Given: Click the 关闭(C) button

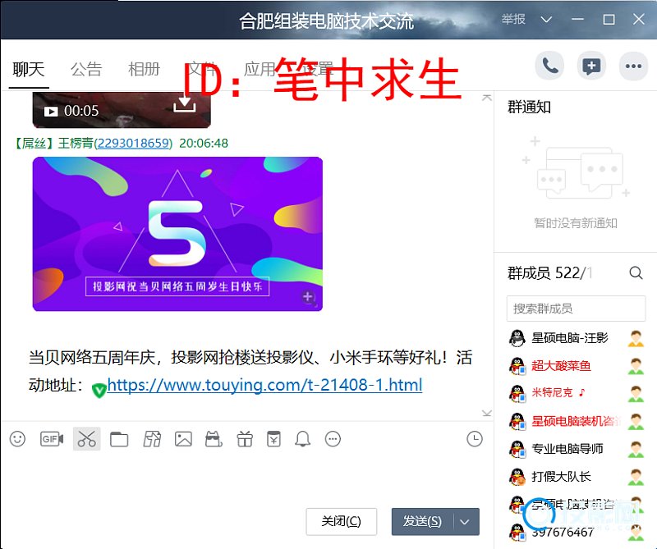Looking at the screenshot, I should 341,521.
